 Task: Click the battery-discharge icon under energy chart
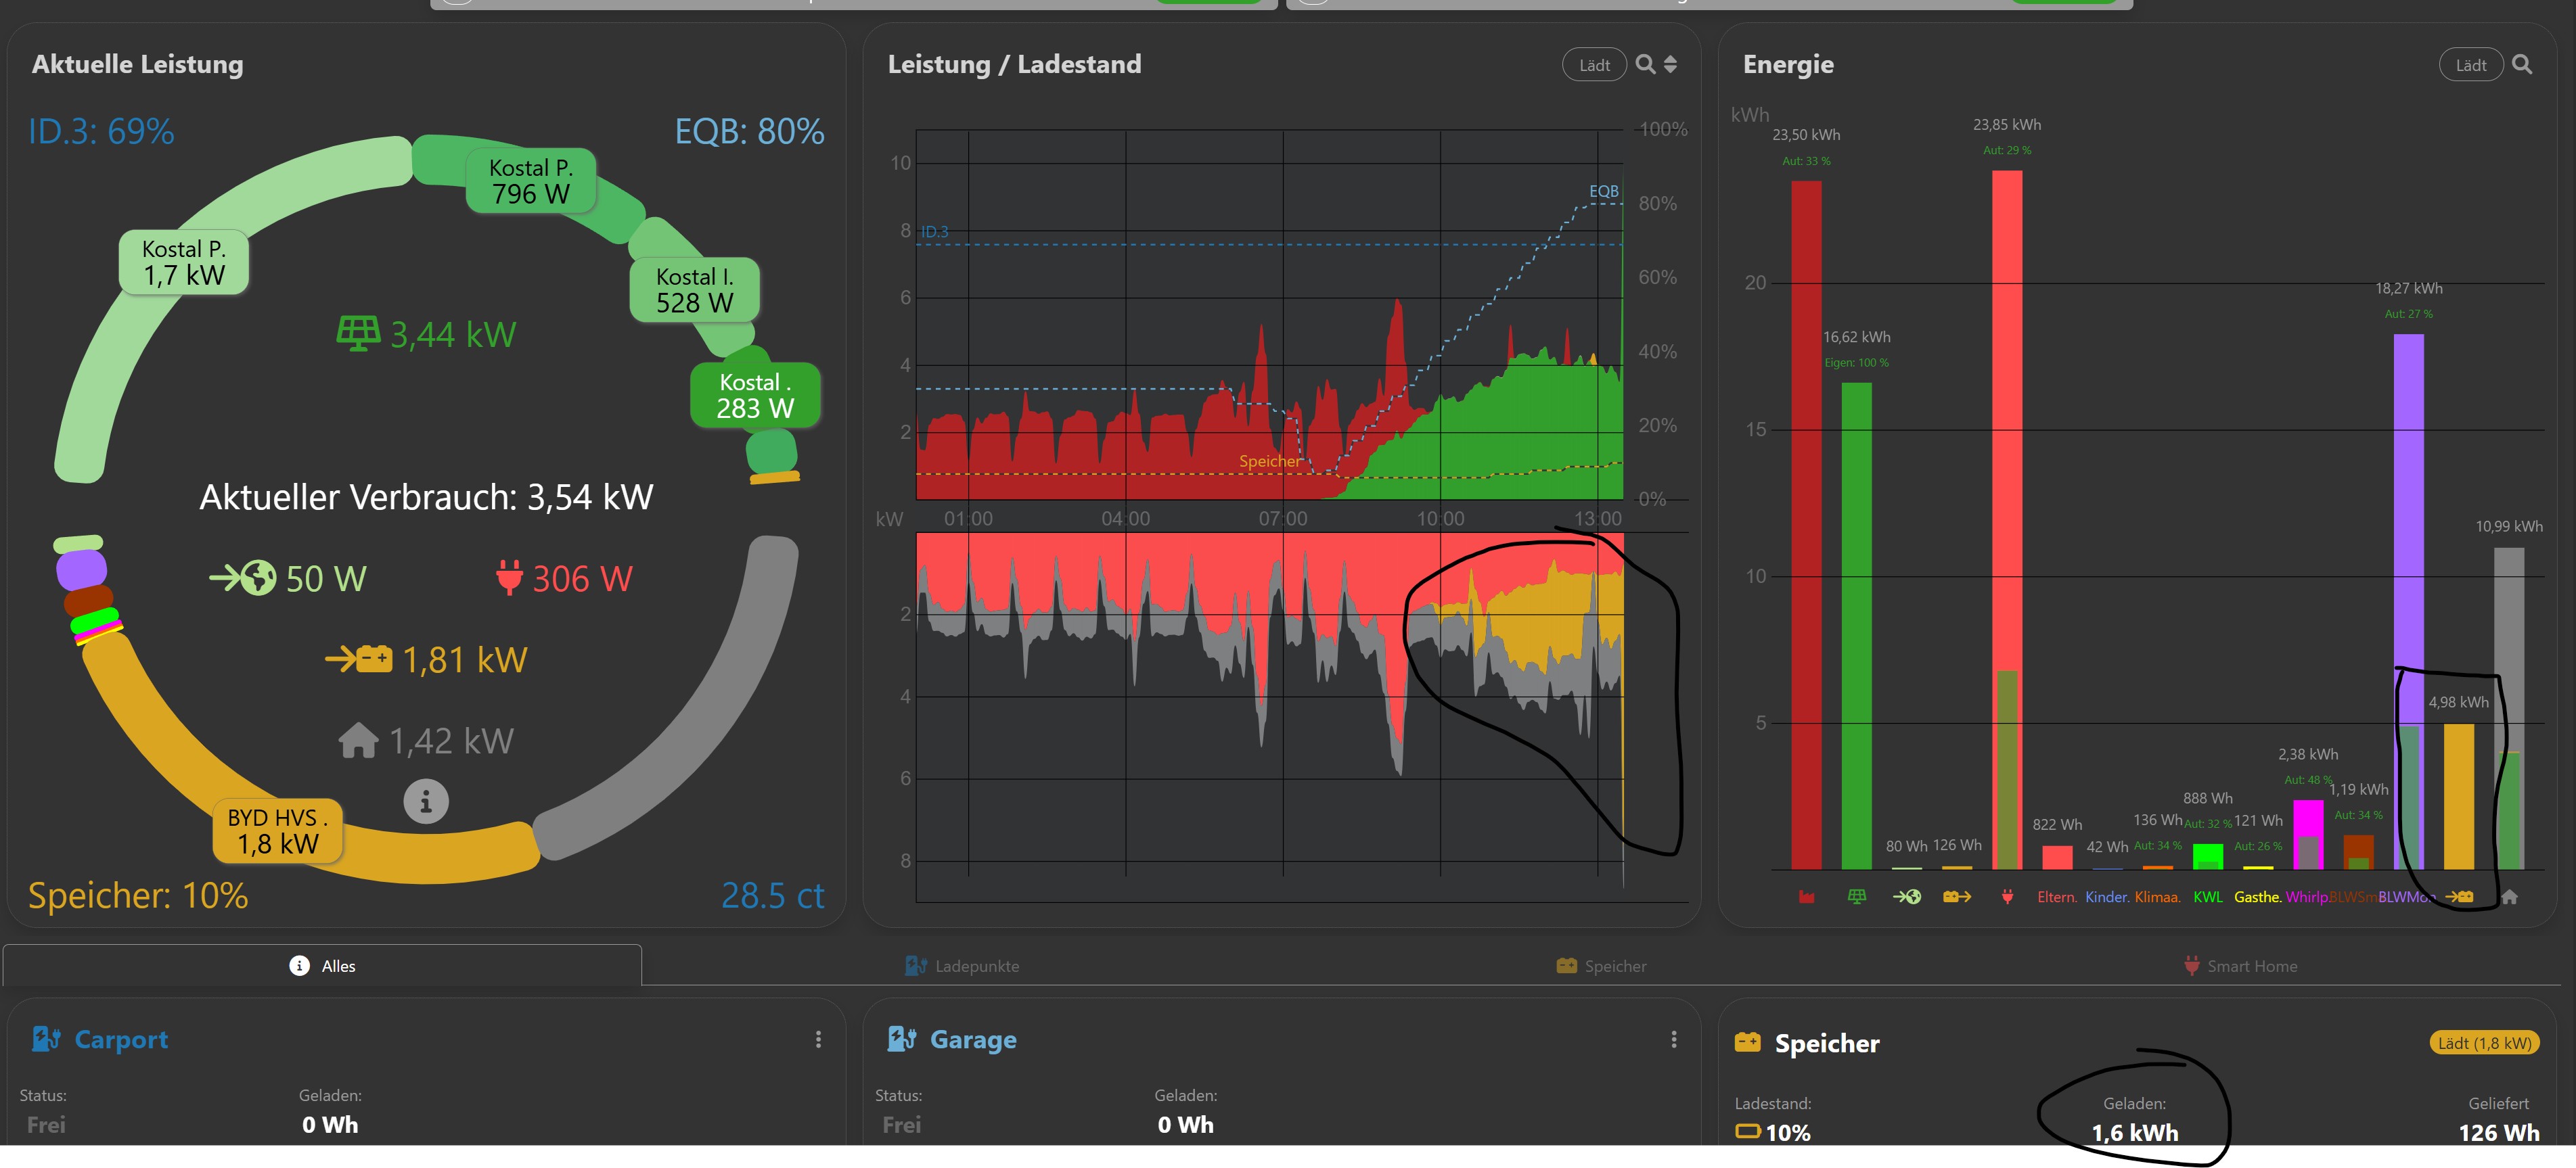coord(1956,896)
